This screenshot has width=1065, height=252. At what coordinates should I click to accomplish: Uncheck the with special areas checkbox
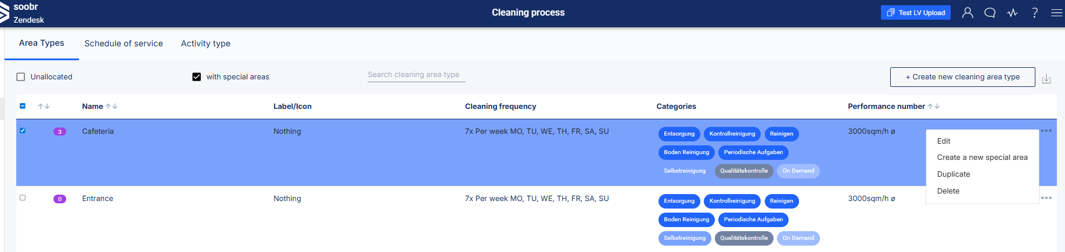[x=197, y=76]
